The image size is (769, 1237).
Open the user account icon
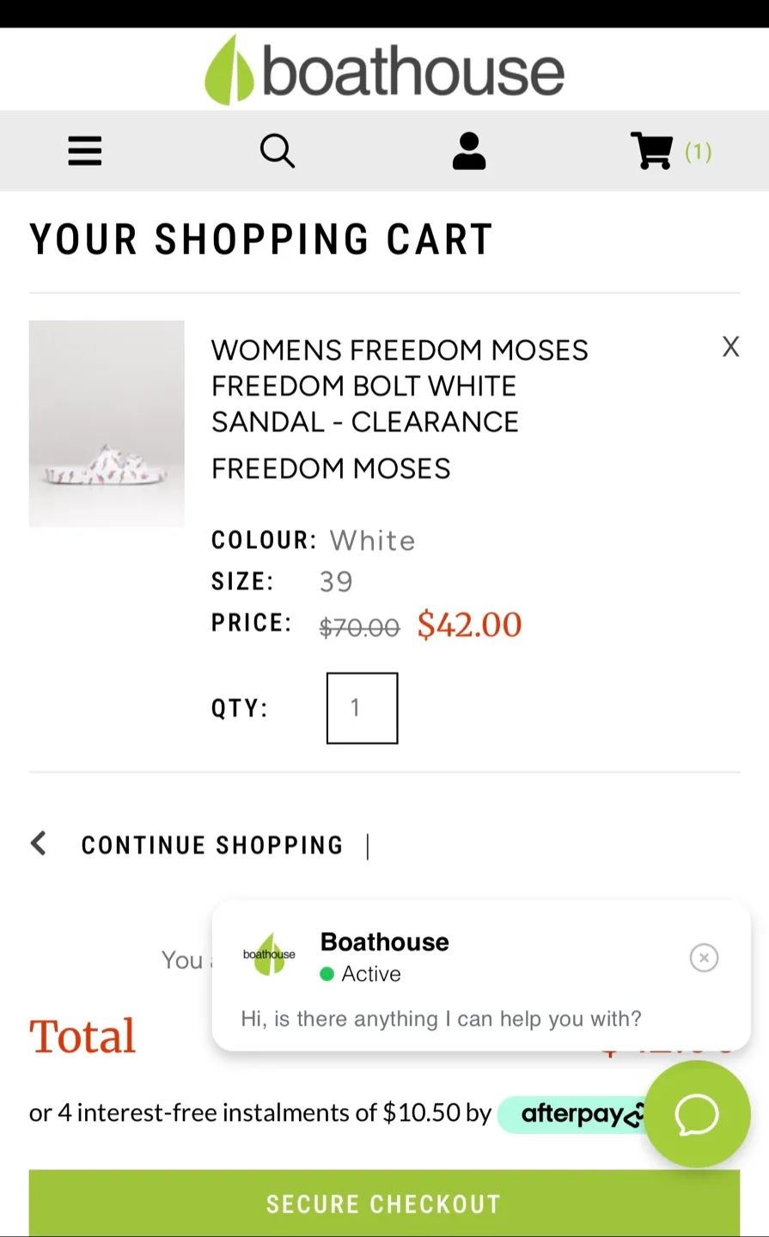pos(469,151)
